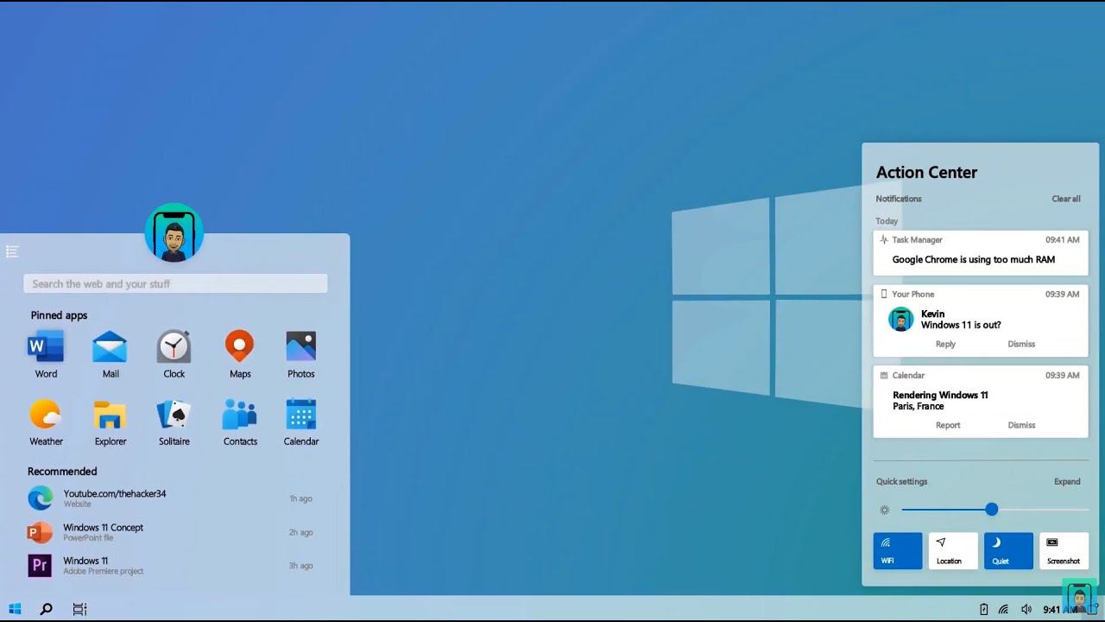Start the Solitaire app
This screenshot has width=1105, height=622.
pyautogui.click(x=174, y=415)
